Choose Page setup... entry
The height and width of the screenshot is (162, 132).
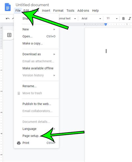36,136
